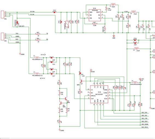Image resolution: width=155 pixels, height=139 pixels.
Task: Click the C49 0.1uF capacitor
Action: click(107, 9)
